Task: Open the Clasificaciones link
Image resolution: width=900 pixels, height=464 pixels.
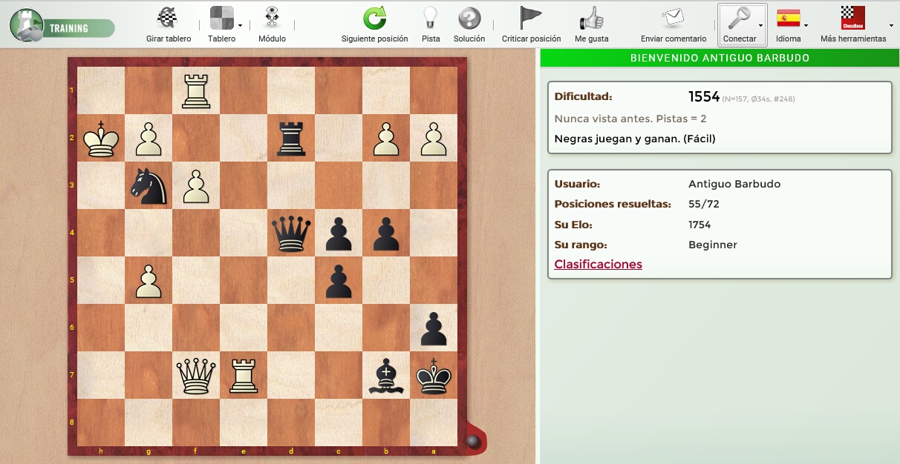Action: coord(598,264)
